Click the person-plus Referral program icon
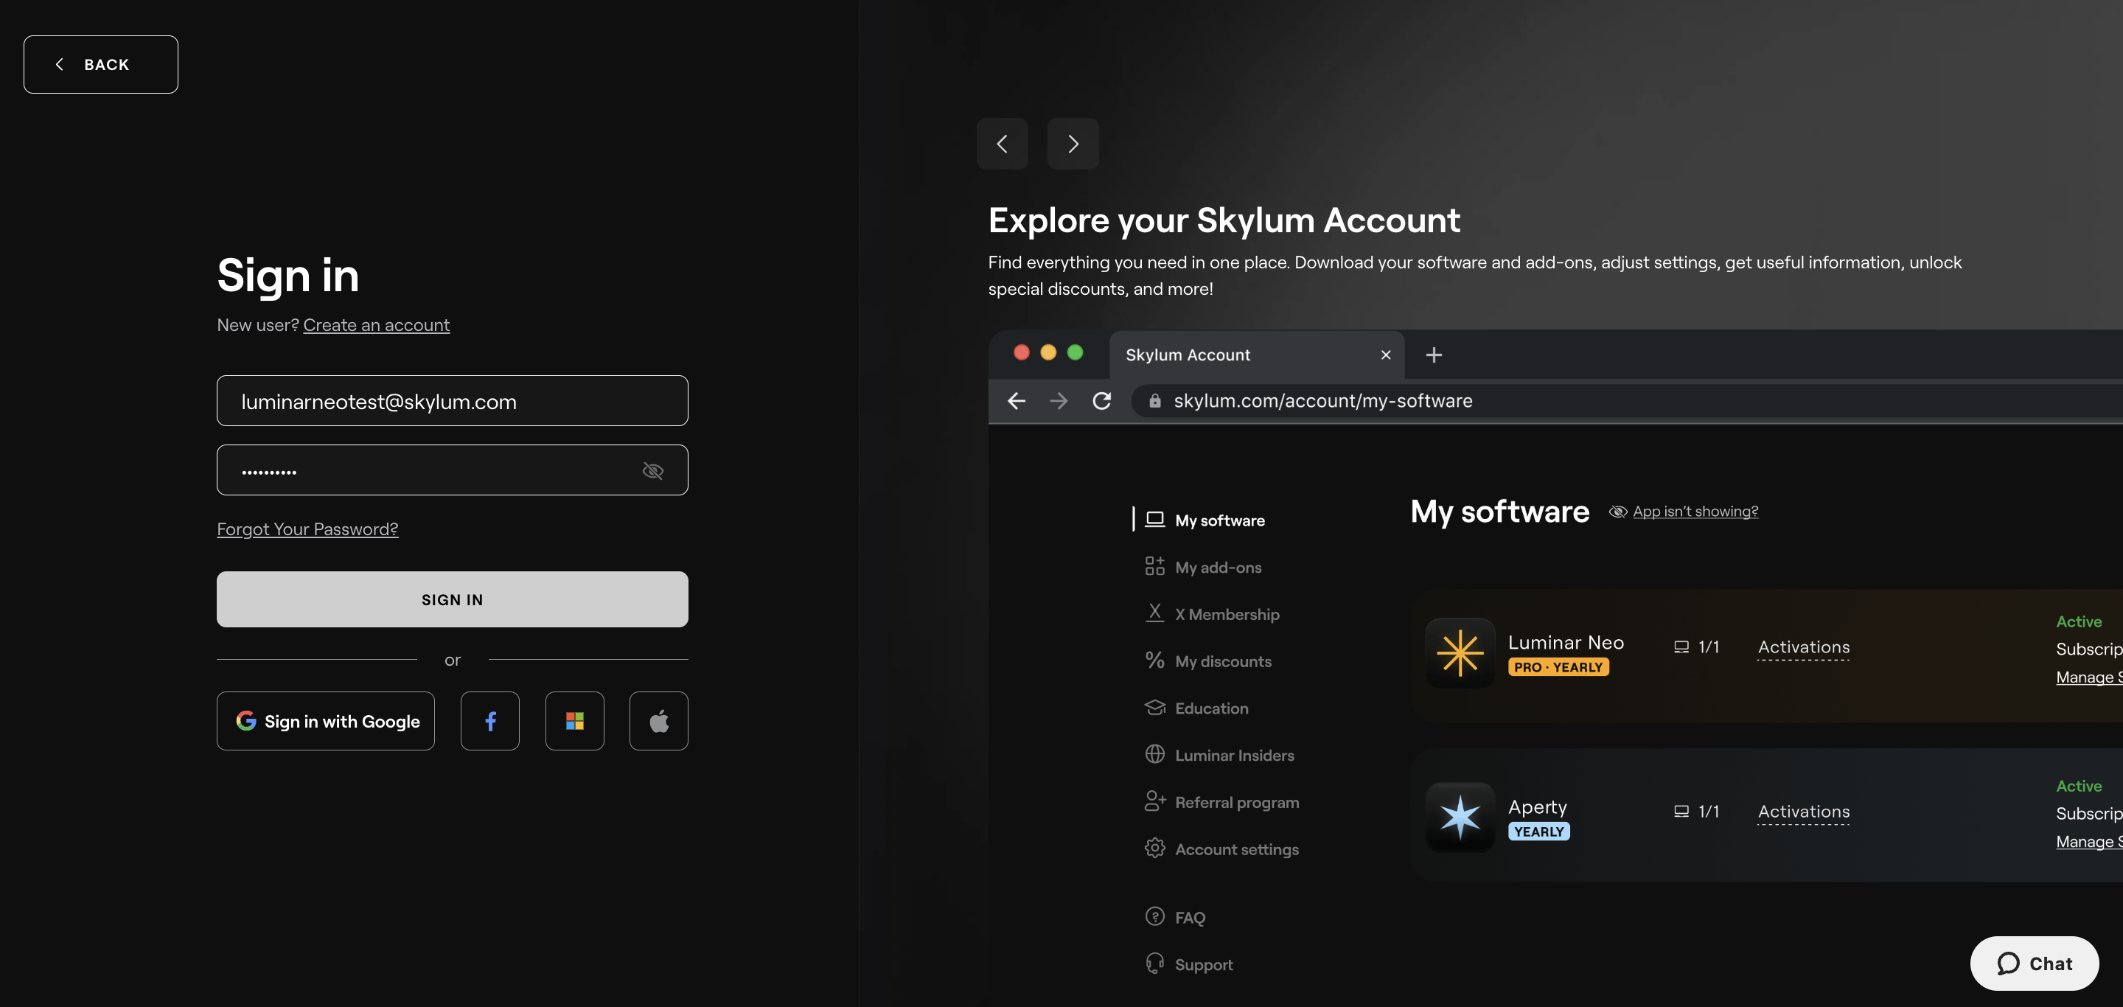2123x1007 pixels. pyautogui.click(x=1154, y=801)
